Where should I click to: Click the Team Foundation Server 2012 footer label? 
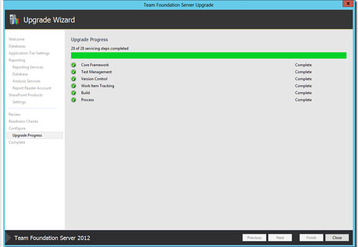pos(52,238)
